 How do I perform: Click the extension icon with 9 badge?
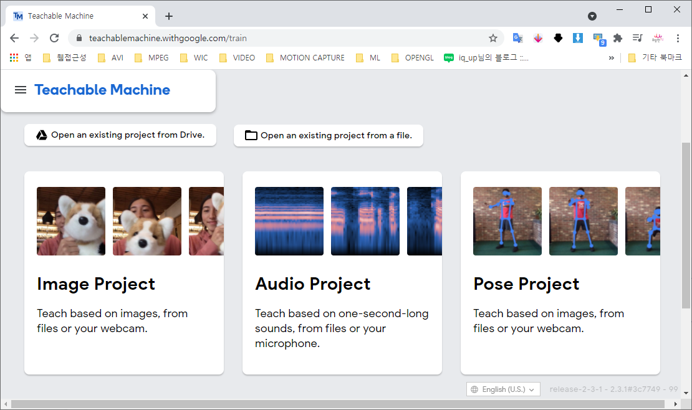[599, 39]
